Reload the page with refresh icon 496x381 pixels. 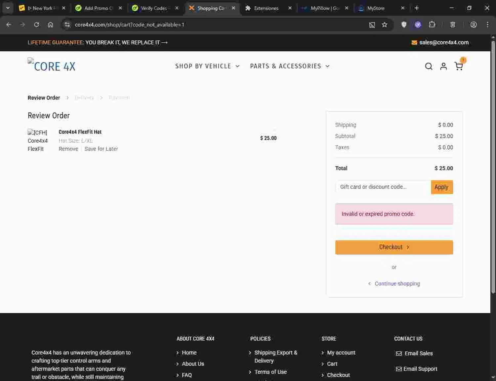(x=36, y=24)
